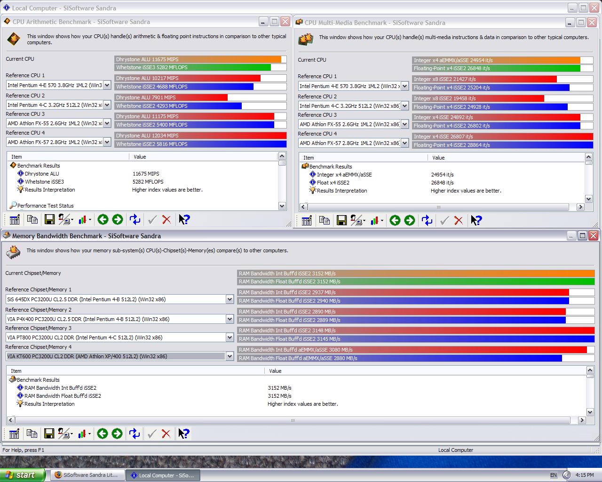602x482 pixels.
Task: Open Reference CPU 1 Pentium 4-E dropdown
Action: [107, 85]
